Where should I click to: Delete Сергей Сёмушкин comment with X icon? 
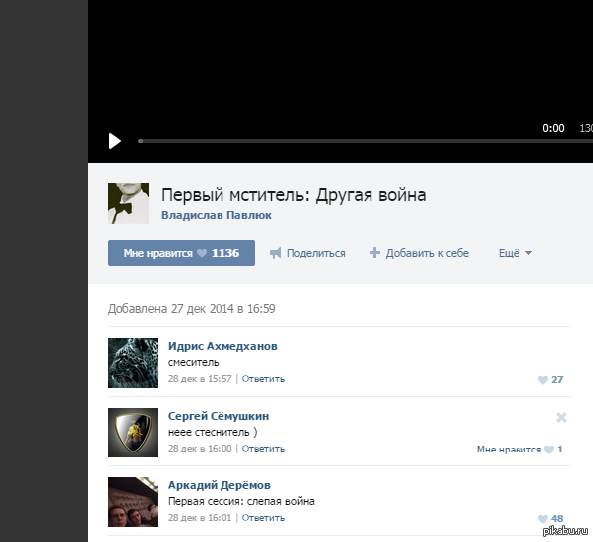pyautogui.click(x=561, y=417)
